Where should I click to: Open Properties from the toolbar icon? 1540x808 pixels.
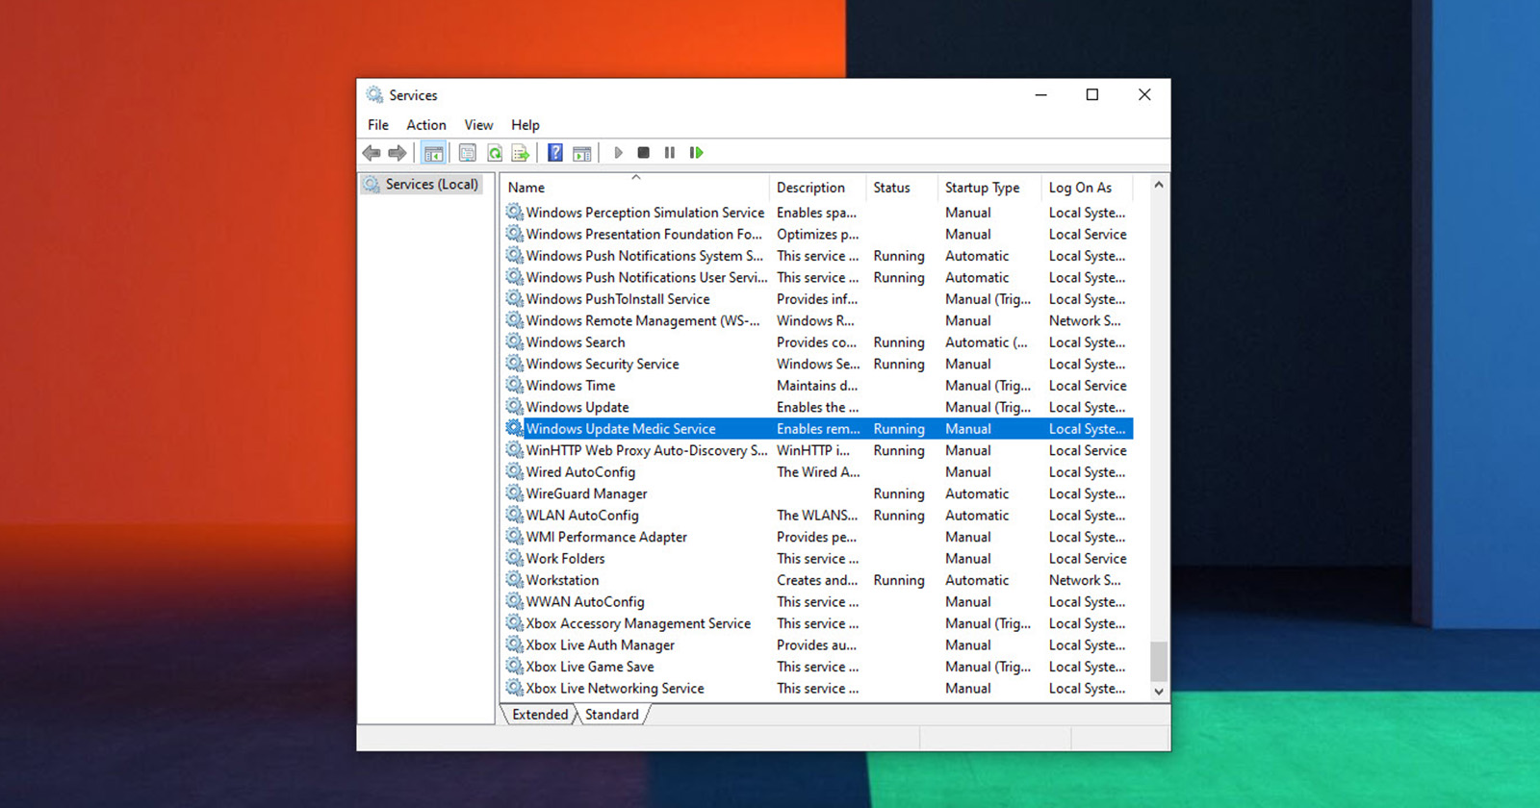pos(468,153)
